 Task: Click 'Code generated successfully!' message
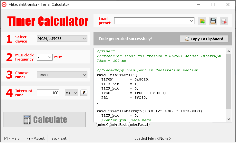[125, 39]
